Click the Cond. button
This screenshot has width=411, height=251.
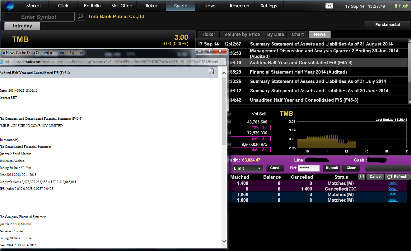tap(275, 168)
